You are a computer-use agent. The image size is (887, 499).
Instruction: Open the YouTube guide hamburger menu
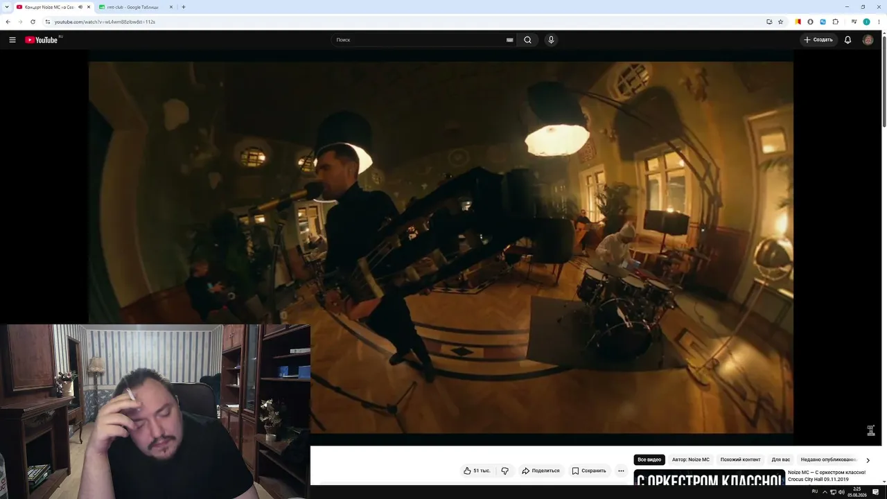point(12,40)
